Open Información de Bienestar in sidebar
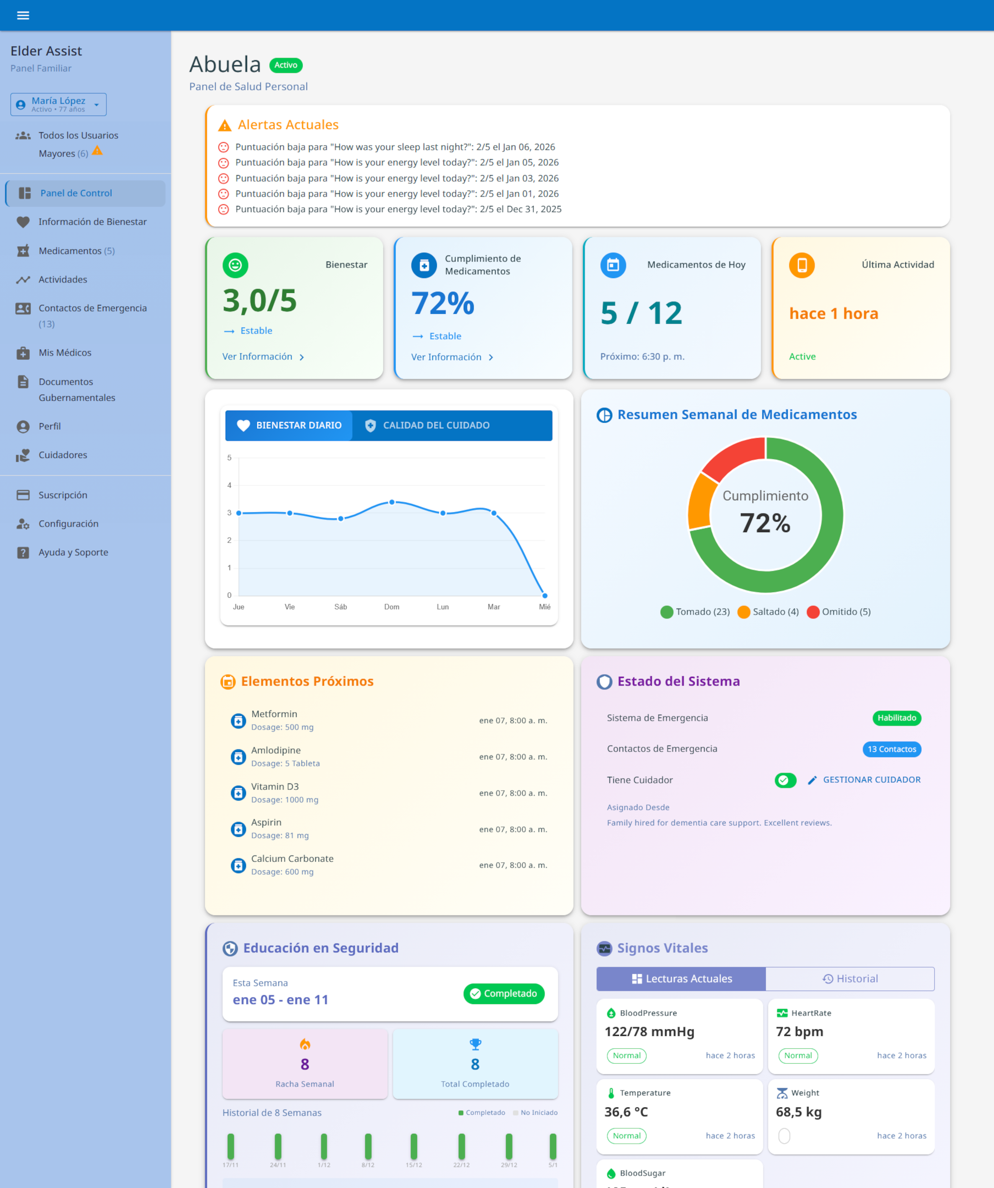 [85, 222]
